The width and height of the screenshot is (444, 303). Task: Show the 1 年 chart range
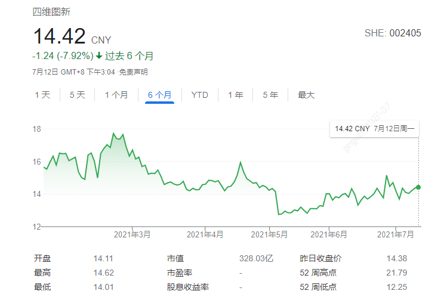pyautogui.click(x=236, y=95)
